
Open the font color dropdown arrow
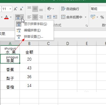tap(11, 17)
